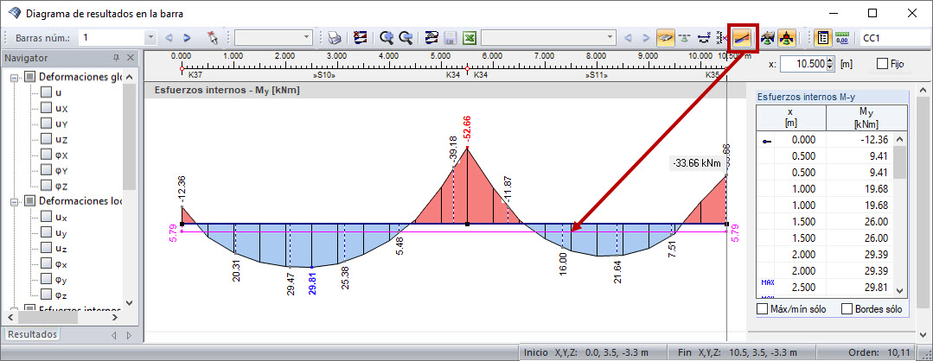The width and height of the screenshot is (933, 361).
Task: Enable Bordes sólo checkbox
Action: tap(847, 309)
